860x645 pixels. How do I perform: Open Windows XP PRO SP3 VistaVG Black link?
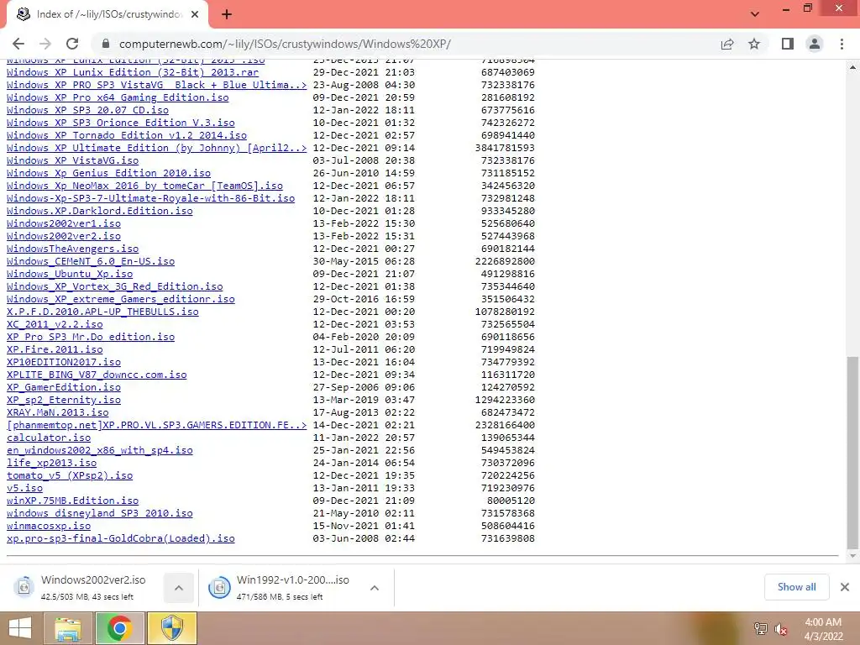point(157,85)
